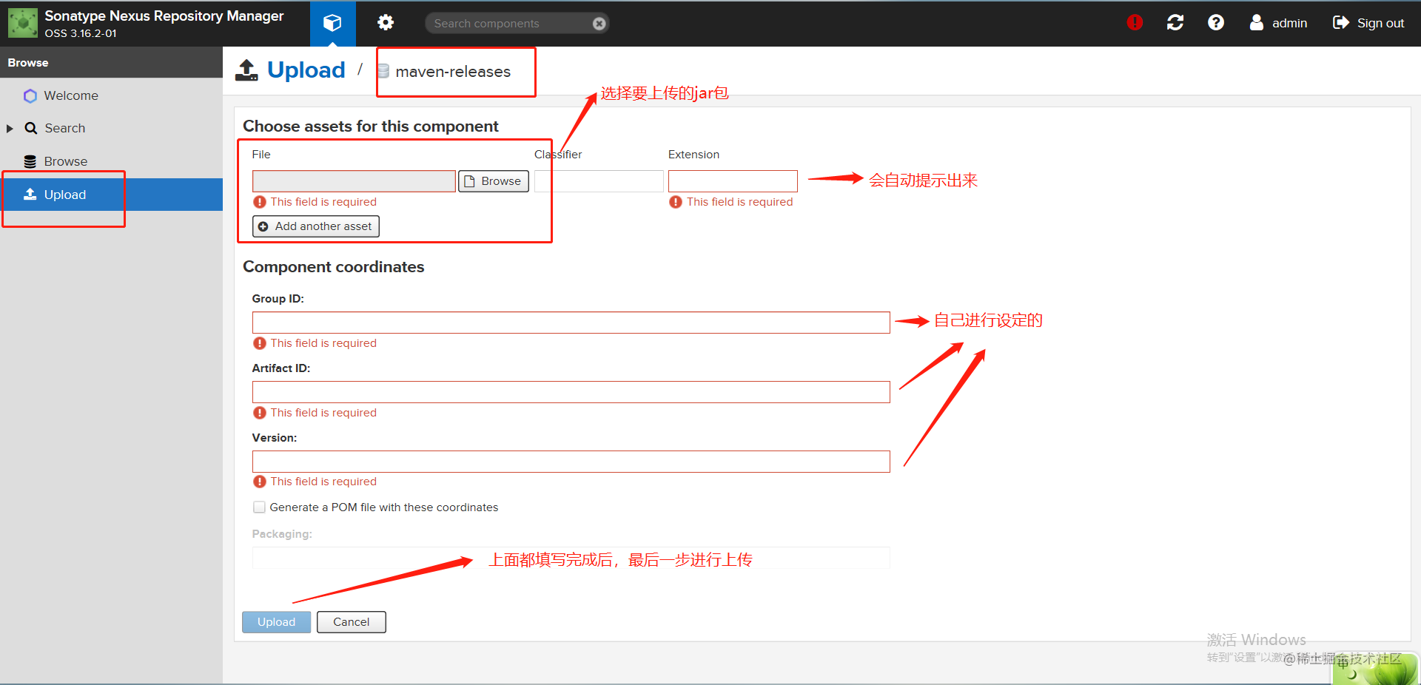Click the blue Upload submit button
The height and width of the screenshot is (685, 1421).
click(x=276, y=622)
